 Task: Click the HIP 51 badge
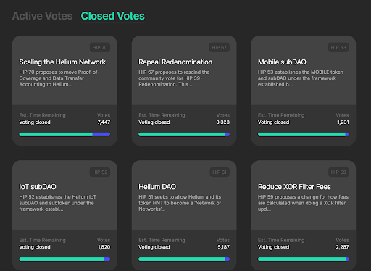(220, 172)
